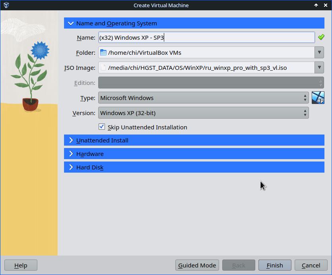The width and height of the screenshot is (332, 275).
Task: Expand the Hardware section
Action: [194, 154]
